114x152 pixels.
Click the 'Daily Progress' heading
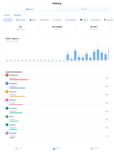point(12,39)
